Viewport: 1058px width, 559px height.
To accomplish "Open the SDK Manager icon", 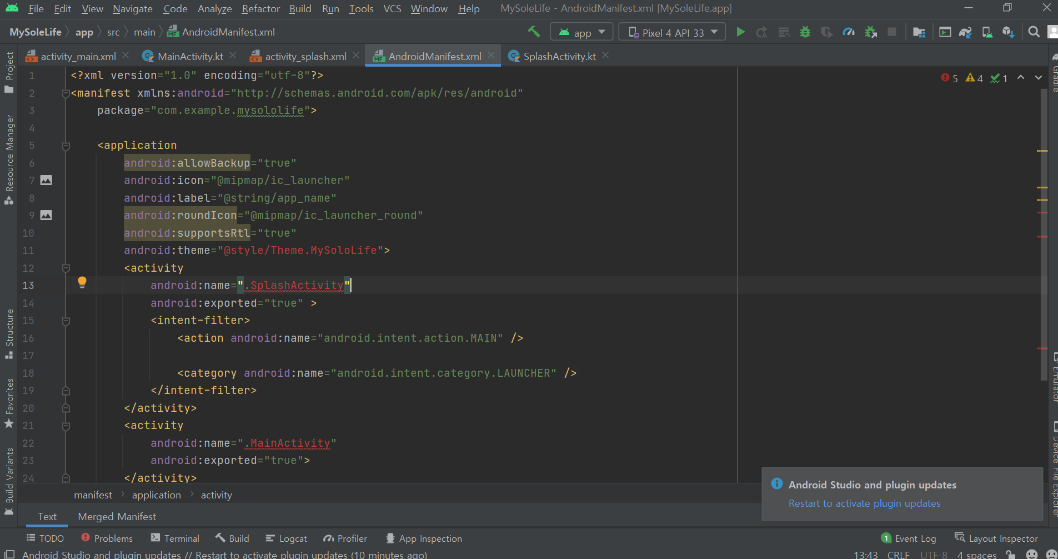I will pos(1009,32).
